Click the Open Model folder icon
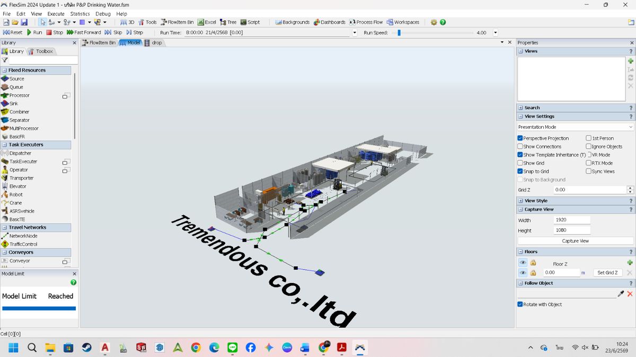 (15, 22)
